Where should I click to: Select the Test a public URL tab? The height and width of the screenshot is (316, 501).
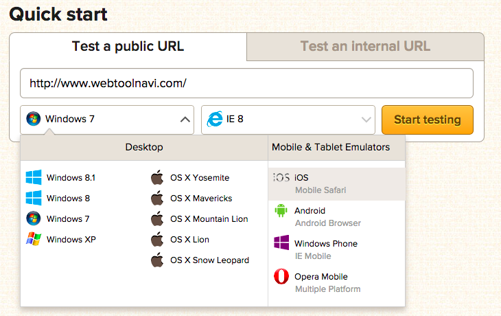coord(128,47)
